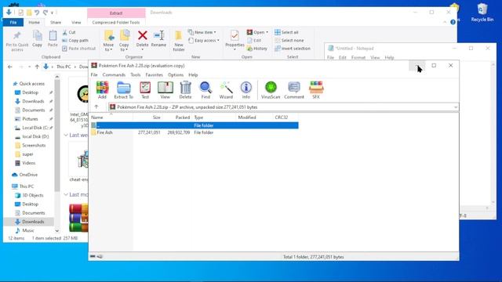
Task: Expand the Easy access dropdown in Explorer
Action: pos(204,40)
